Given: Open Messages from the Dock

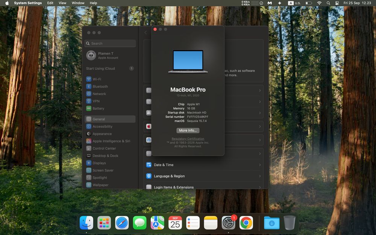Looking at the screenshot, I should point(139,223).
